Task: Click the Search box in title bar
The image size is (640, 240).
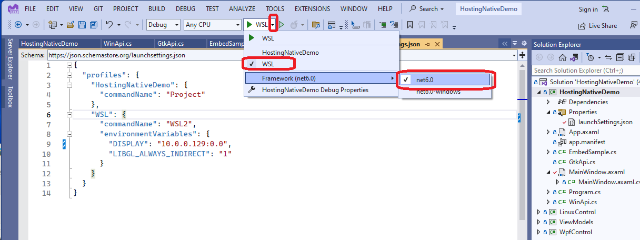Action: point(427,9)
